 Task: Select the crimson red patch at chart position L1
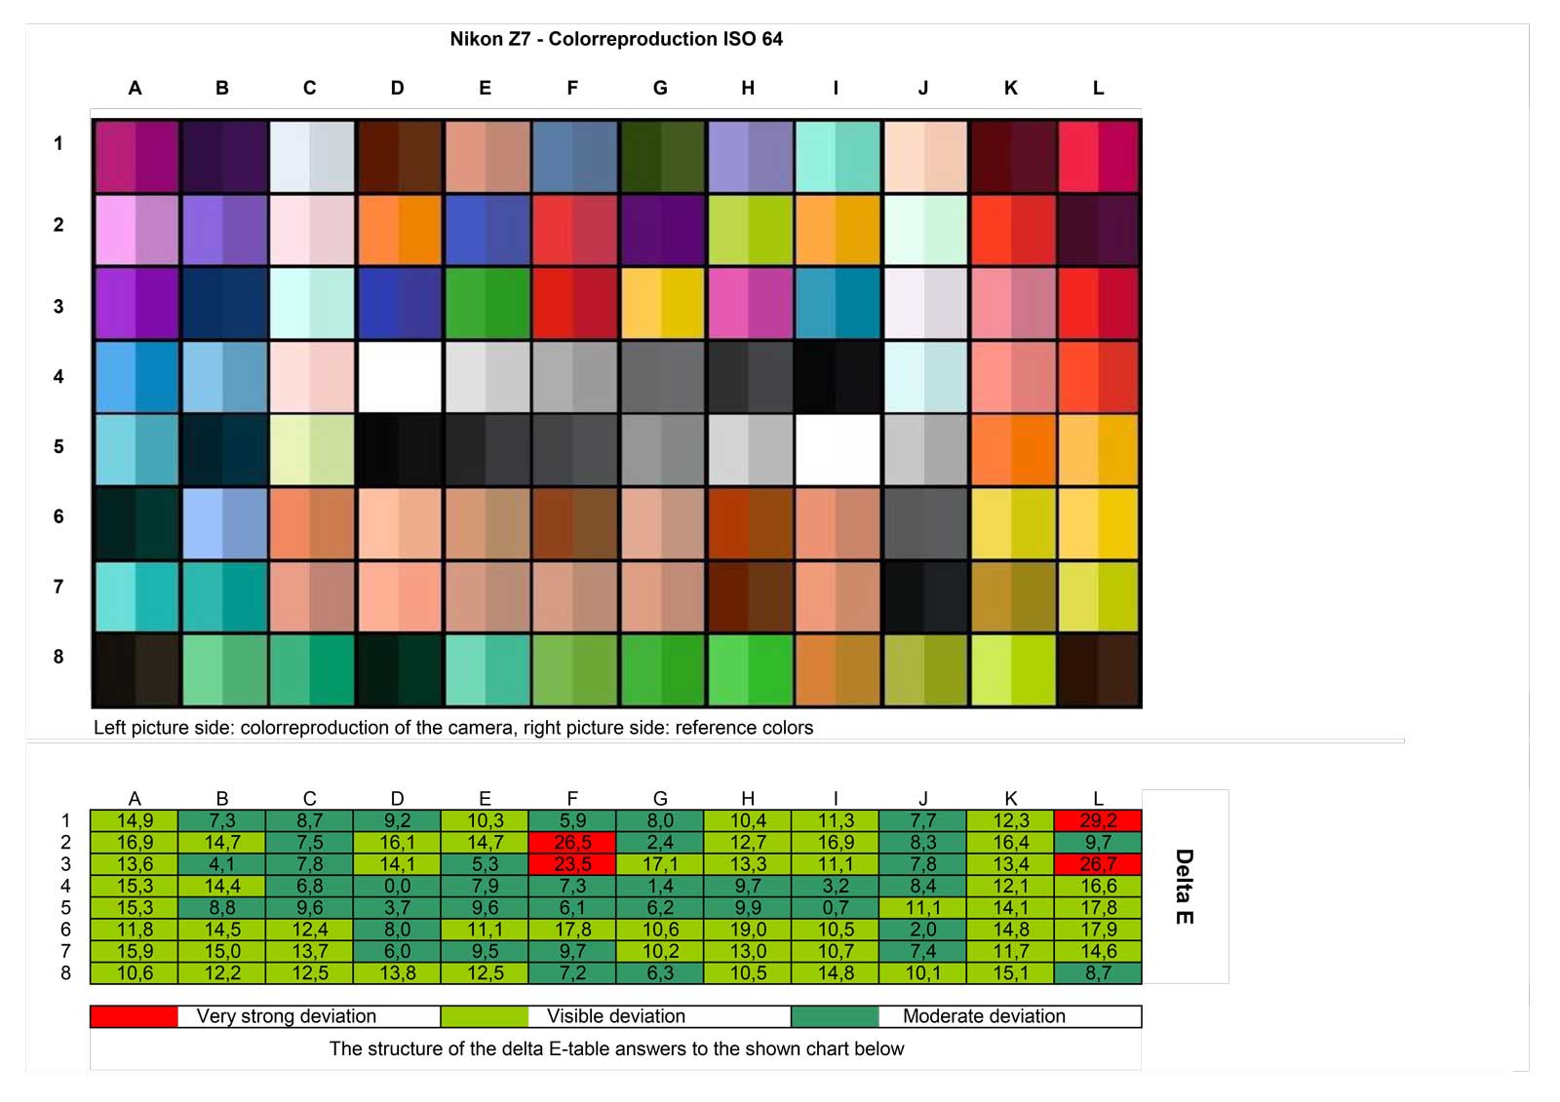[x=1099, y=156]
